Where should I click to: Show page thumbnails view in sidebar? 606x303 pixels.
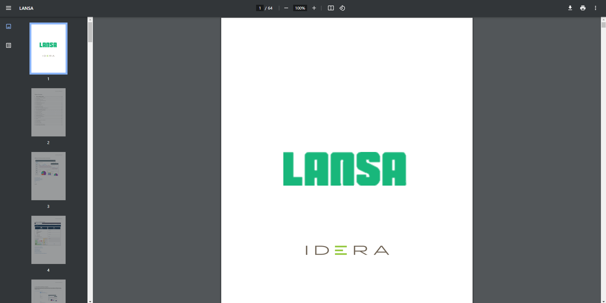[9, 26]
